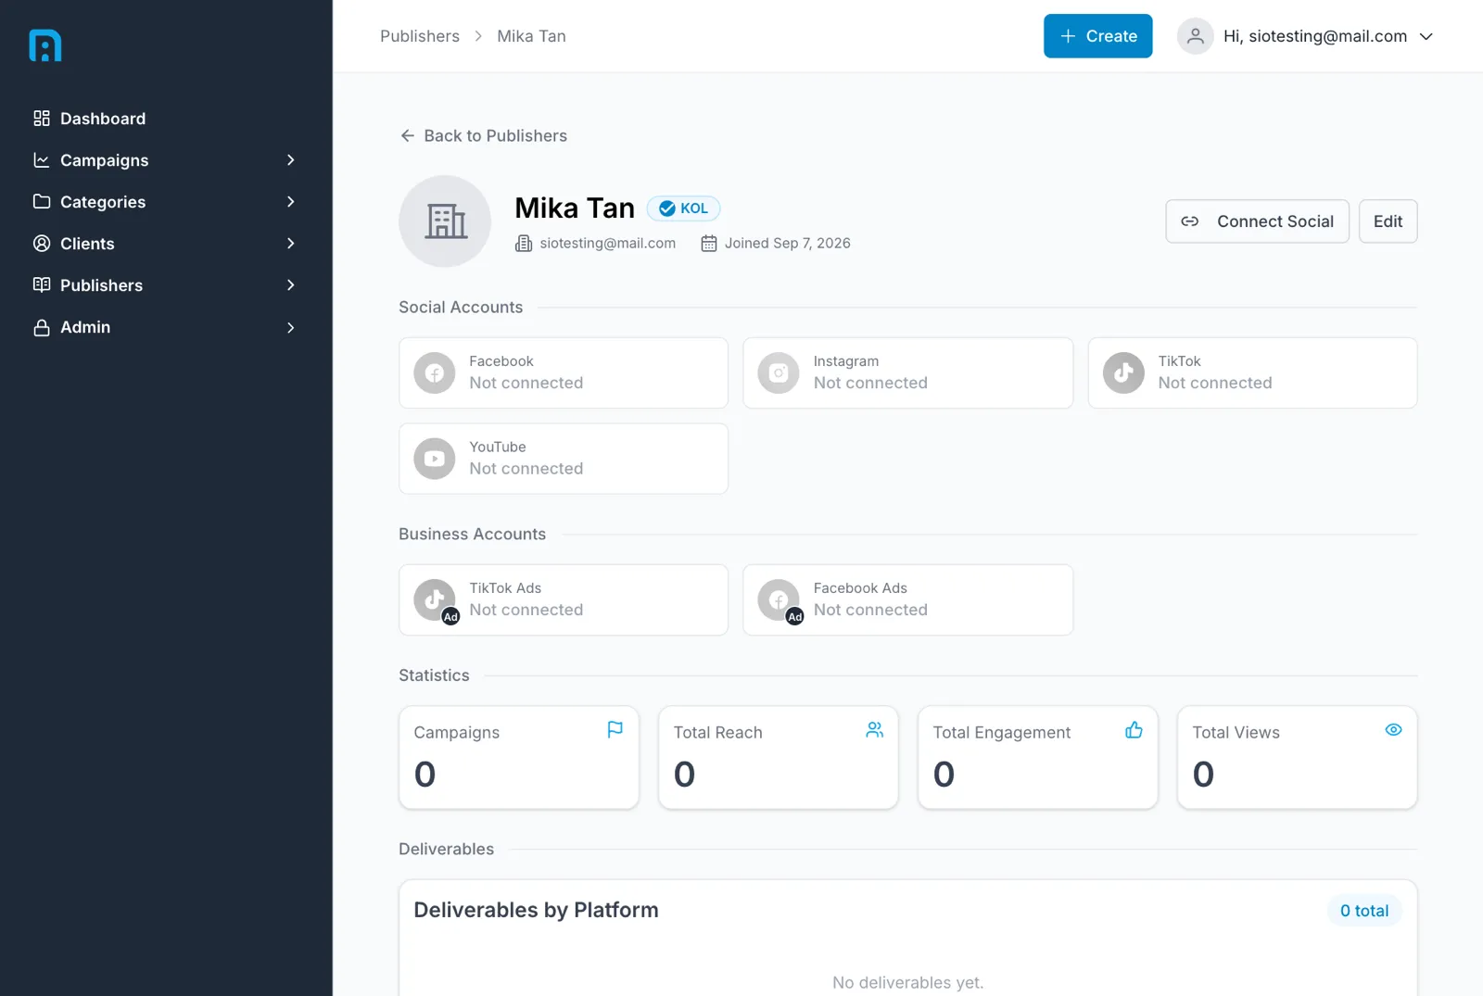The width and height of the screenshot is (1483, 996).
Task: Click the Mika Tan profile heading
Action: 575,208
